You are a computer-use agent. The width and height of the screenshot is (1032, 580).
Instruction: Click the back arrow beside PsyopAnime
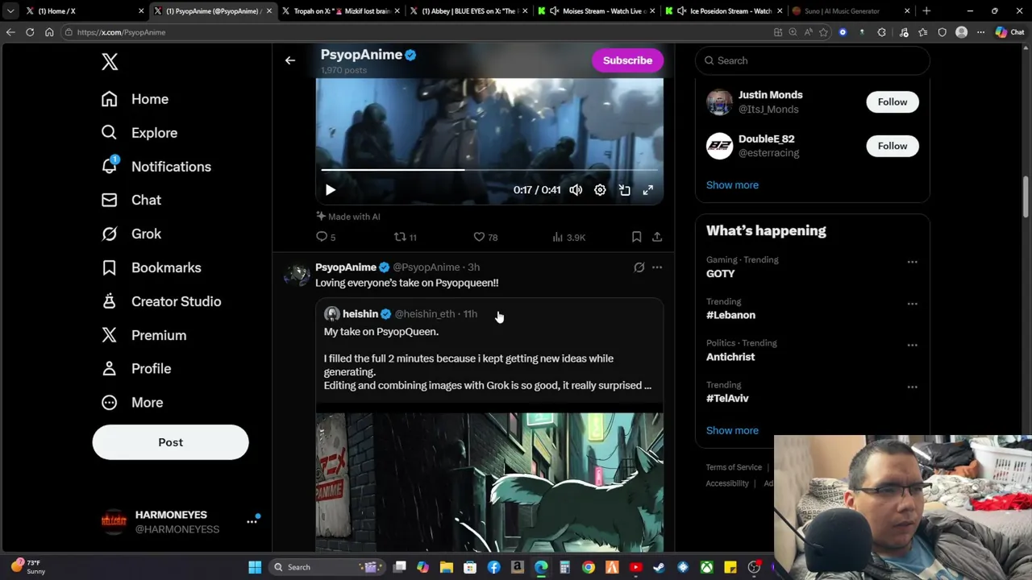pyautogui.click(x=290, y=60)
